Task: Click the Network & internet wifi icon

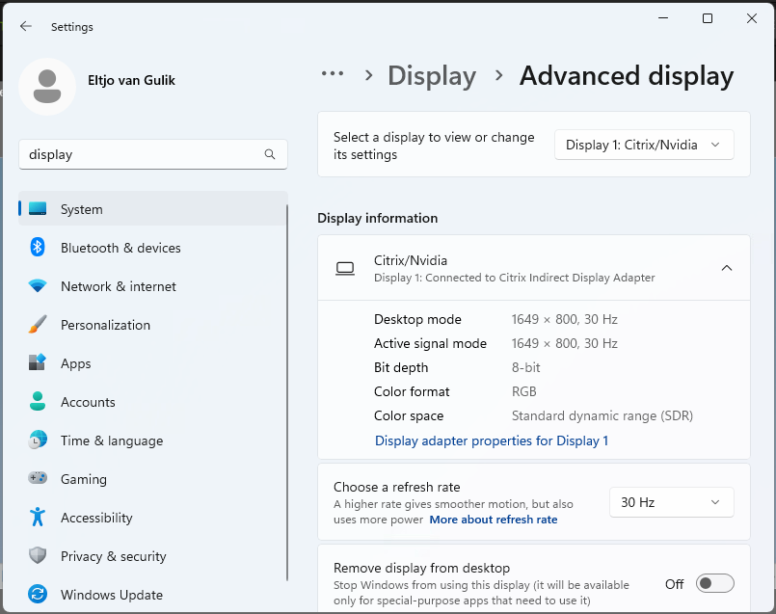Action: click(38, 286)
